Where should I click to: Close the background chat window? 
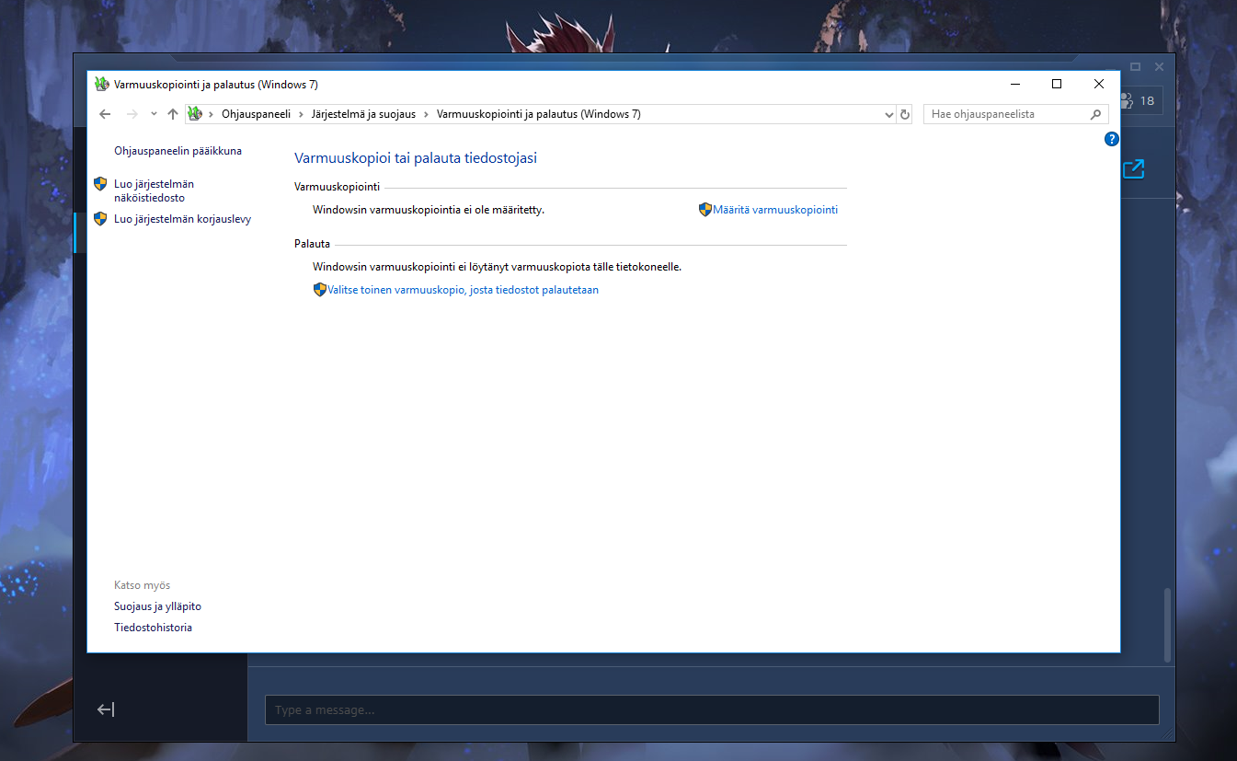click(x=1159, y=67)
